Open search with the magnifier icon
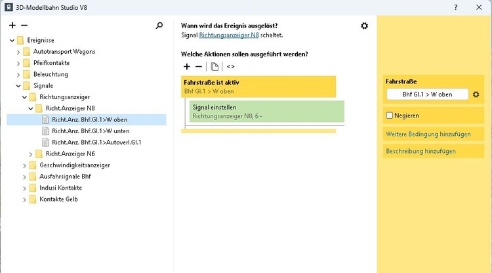This screenshot has width=492, height=273. [159, 26]
